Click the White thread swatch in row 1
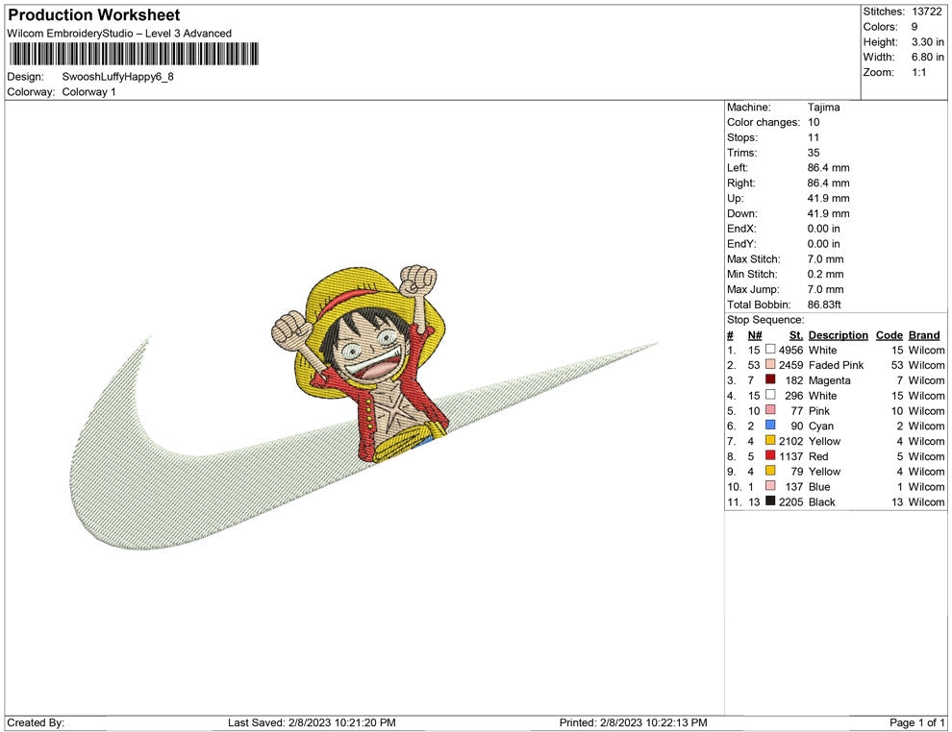 point(769,351)
